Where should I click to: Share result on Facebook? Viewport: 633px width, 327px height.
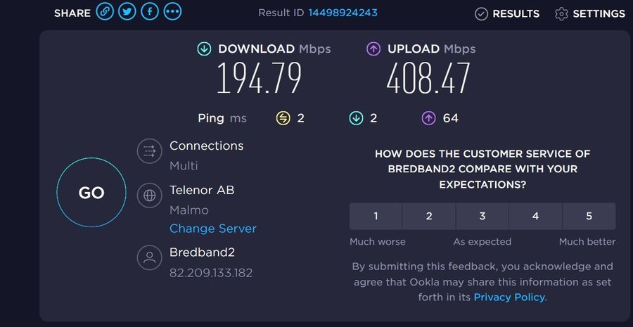[150, 12]
